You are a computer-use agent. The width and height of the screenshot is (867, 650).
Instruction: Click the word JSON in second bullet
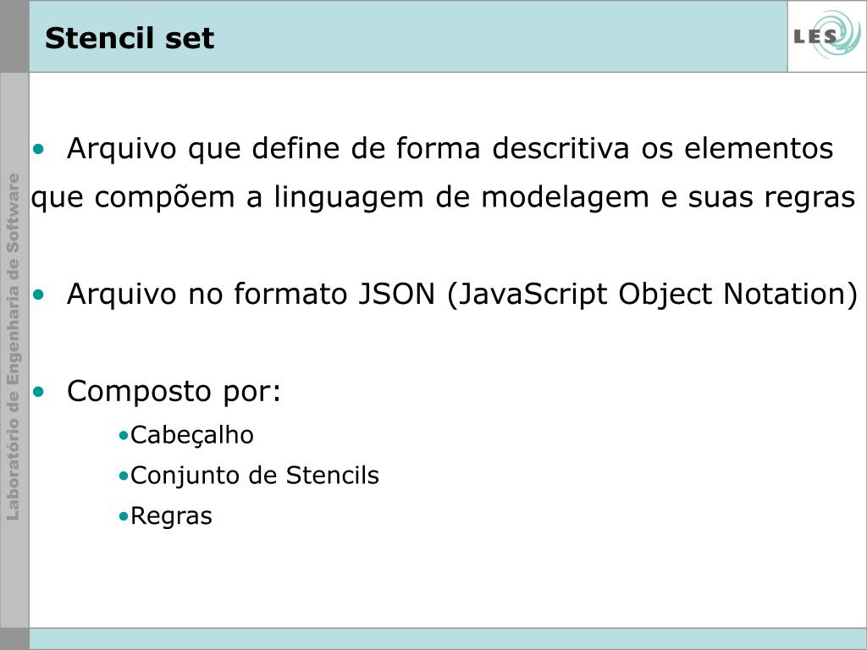[x=397, y=294]
